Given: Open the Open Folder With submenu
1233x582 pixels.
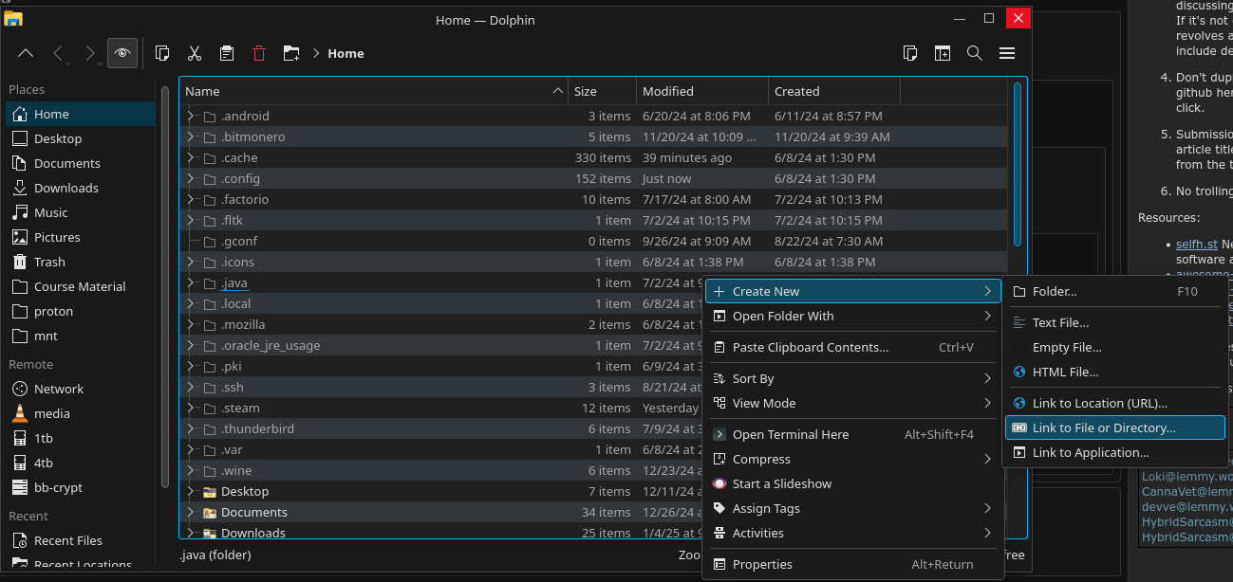Looking at the screenshot, I should coord(852,316).
